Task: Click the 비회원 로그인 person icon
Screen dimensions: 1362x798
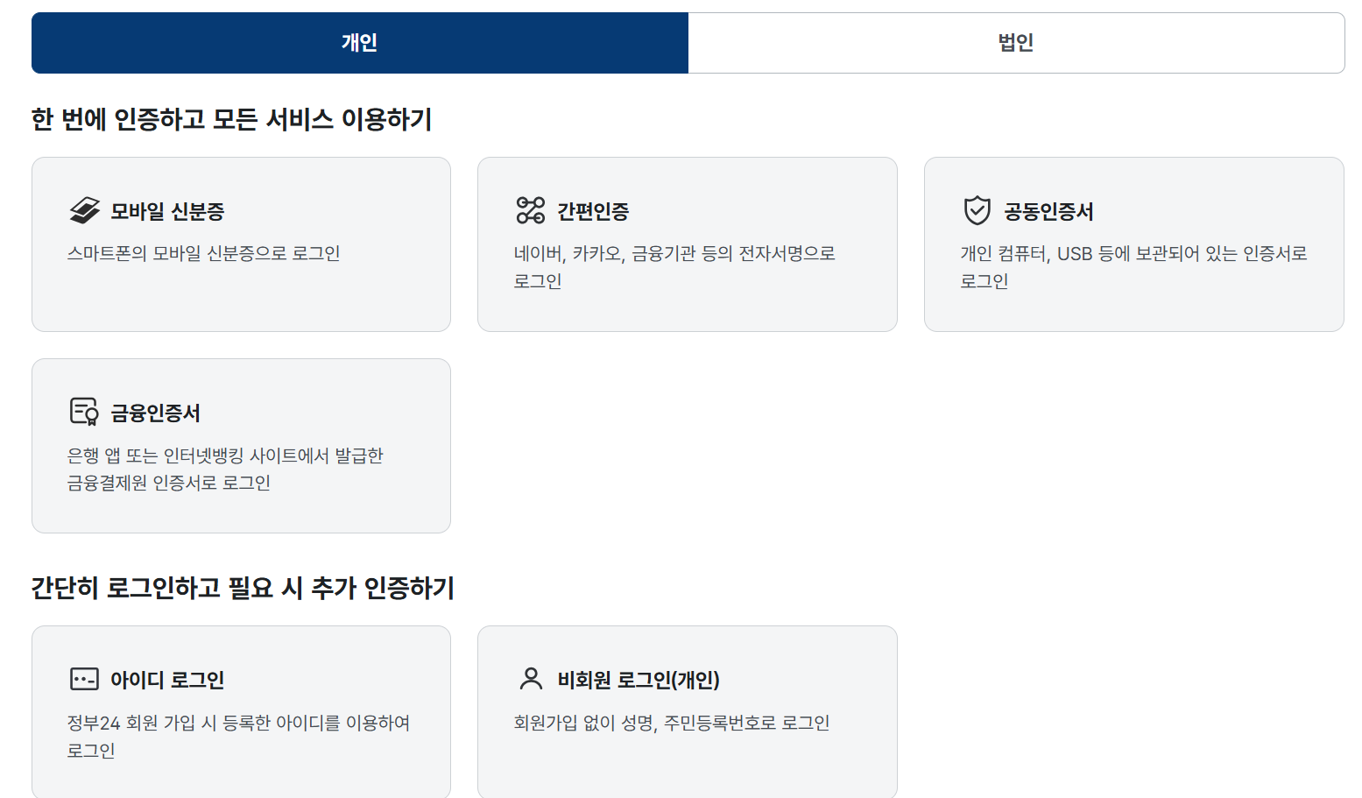Action: (x=531, y=679)
